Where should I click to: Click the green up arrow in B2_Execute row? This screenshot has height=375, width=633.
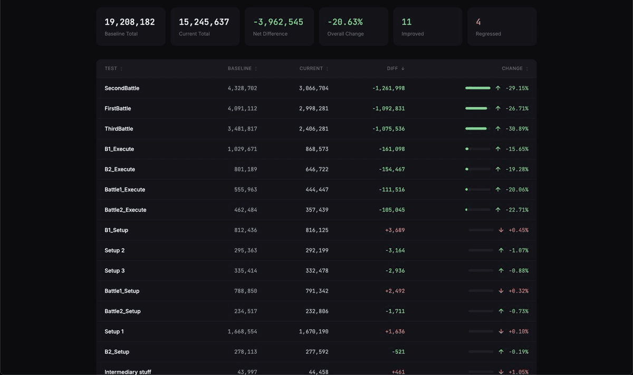pyautogui.click(x=498, y=170)
